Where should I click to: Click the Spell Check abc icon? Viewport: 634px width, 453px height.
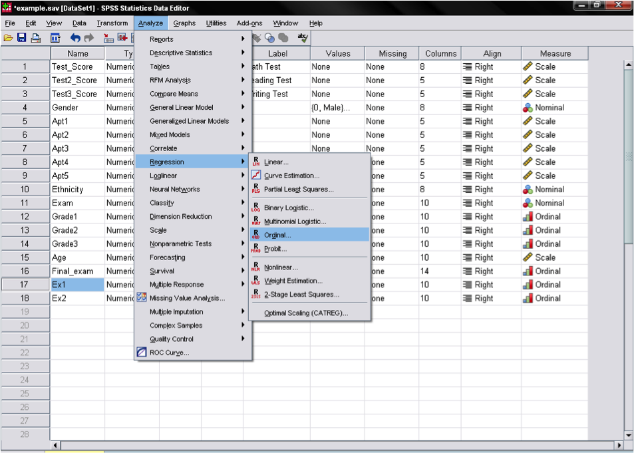pyautogui.click(x=303, y=38)
